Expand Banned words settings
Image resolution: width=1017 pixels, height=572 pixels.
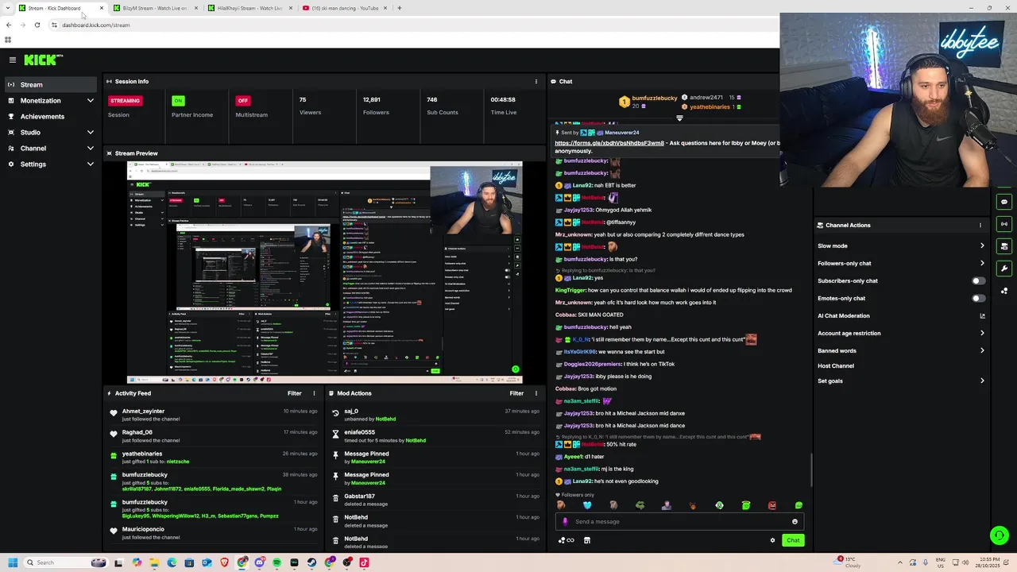point(982,350)
